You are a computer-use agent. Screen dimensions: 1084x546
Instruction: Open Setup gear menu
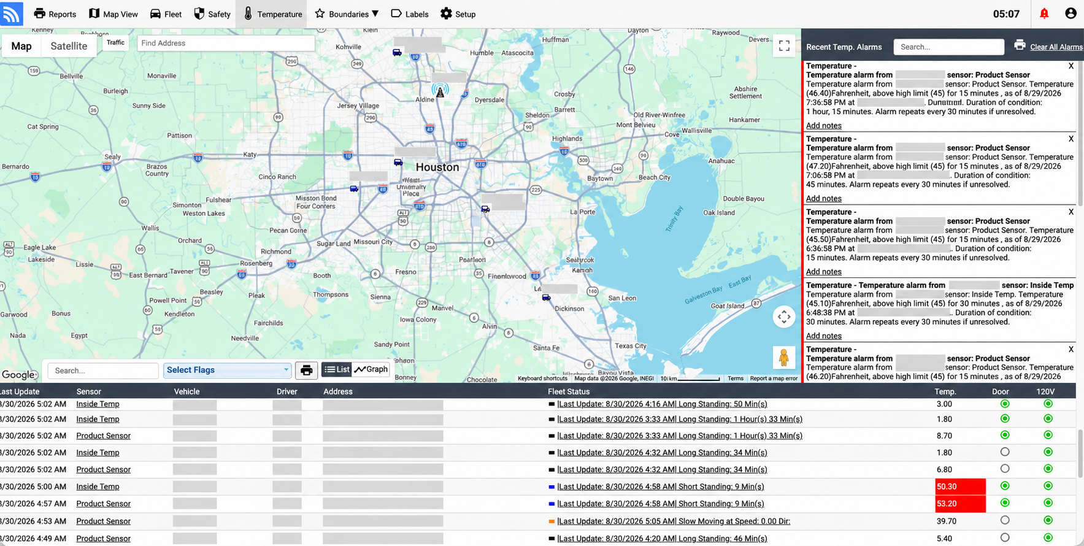coord(458,13)
